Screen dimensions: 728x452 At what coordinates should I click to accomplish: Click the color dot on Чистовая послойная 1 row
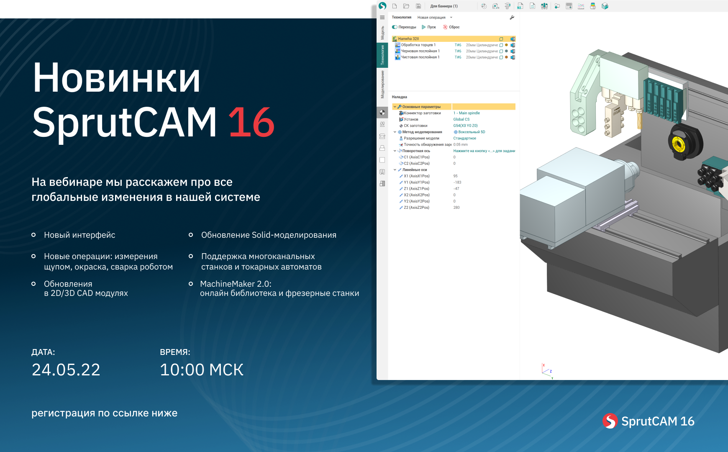click(x=506, y=57)
